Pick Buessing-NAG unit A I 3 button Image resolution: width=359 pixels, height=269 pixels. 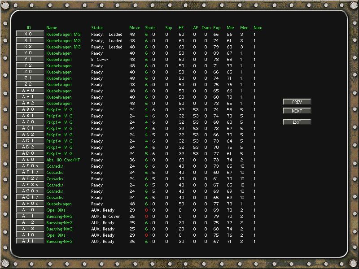(30, 229)
